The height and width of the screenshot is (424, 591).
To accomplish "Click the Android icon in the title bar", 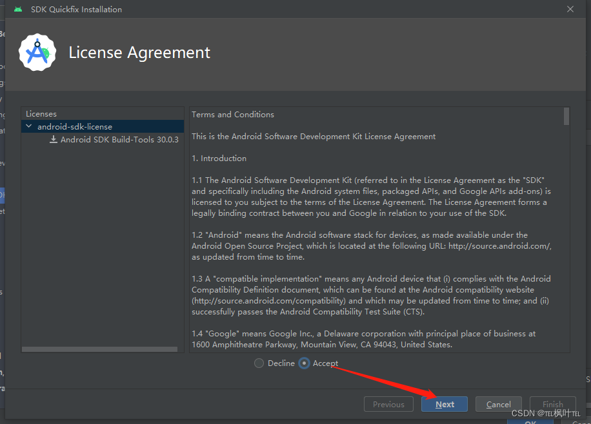I will 18,10.
